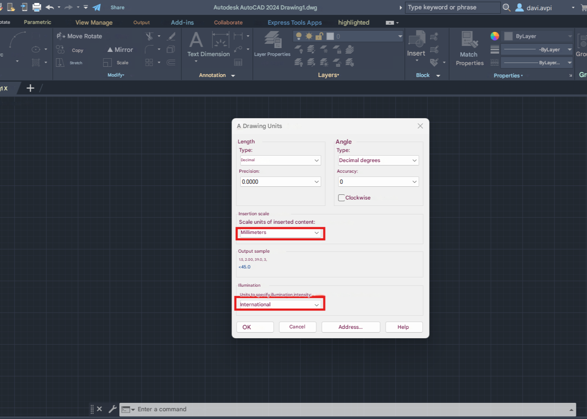
Task: Select the Move tool icon
Action: coord(61,36)
